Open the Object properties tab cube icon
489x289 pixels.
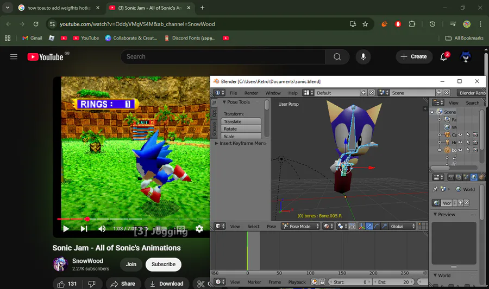pyautogui.click(x=481, y=177)
